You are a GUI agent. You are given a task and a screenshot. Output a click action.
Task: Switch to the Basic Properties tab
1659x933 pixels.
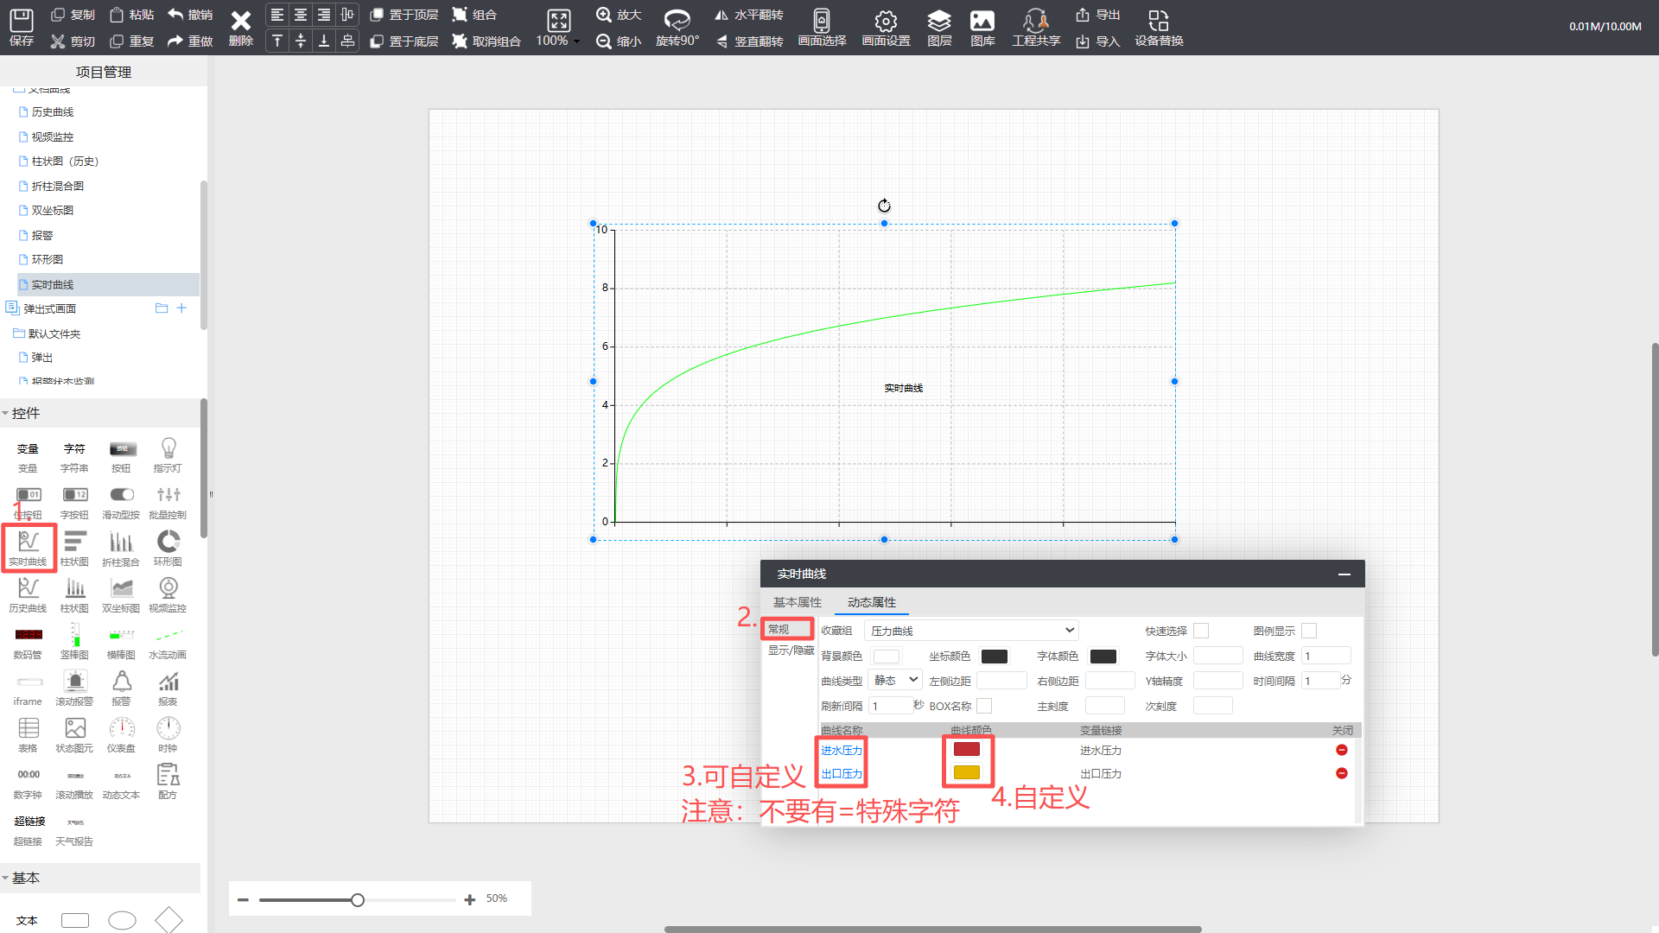pos(797,602)
